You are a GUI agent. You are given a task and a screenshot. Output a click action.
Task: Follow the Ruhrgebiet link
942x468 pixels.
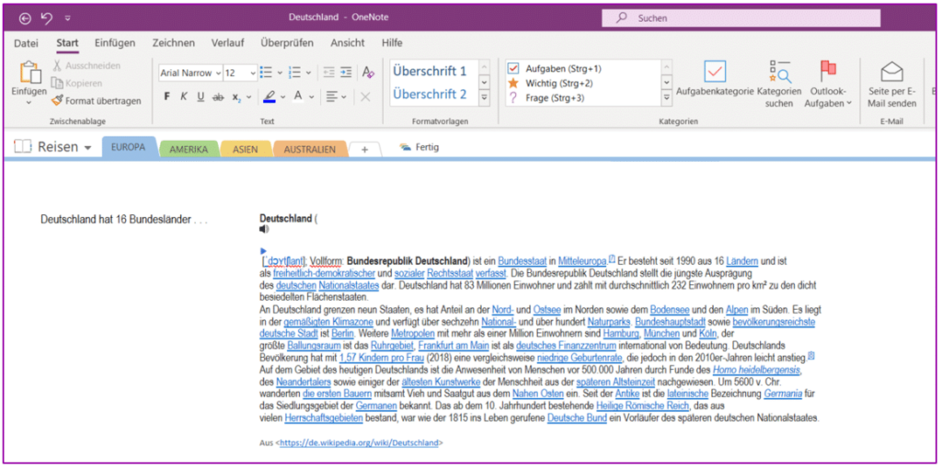coord(392,346)
